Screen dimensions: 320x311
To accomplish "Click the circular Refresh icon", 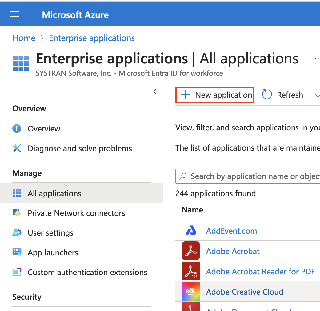I will [x=267, y=94].
